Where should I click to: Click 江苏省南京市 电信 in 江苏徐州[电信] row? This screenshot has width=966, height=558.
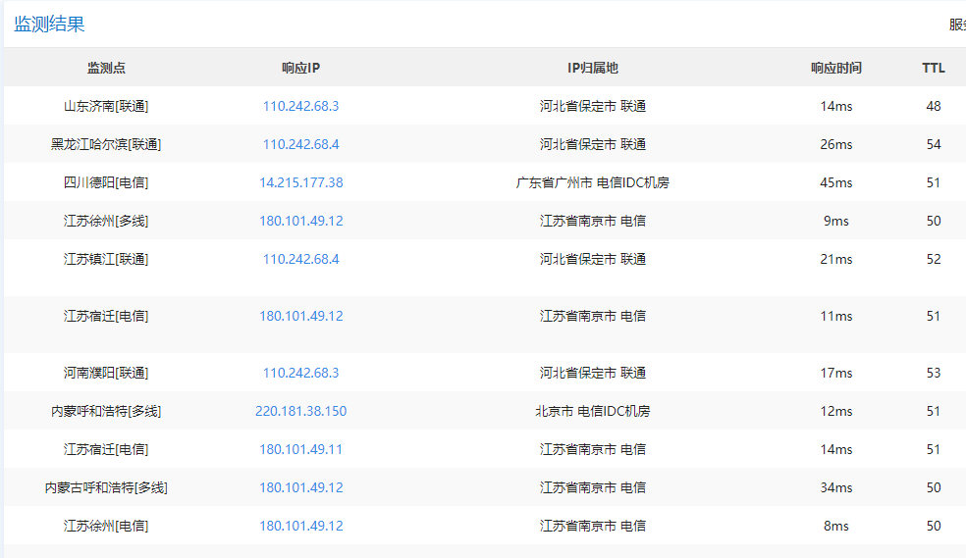pyautogui.click(x=593, y=525)
